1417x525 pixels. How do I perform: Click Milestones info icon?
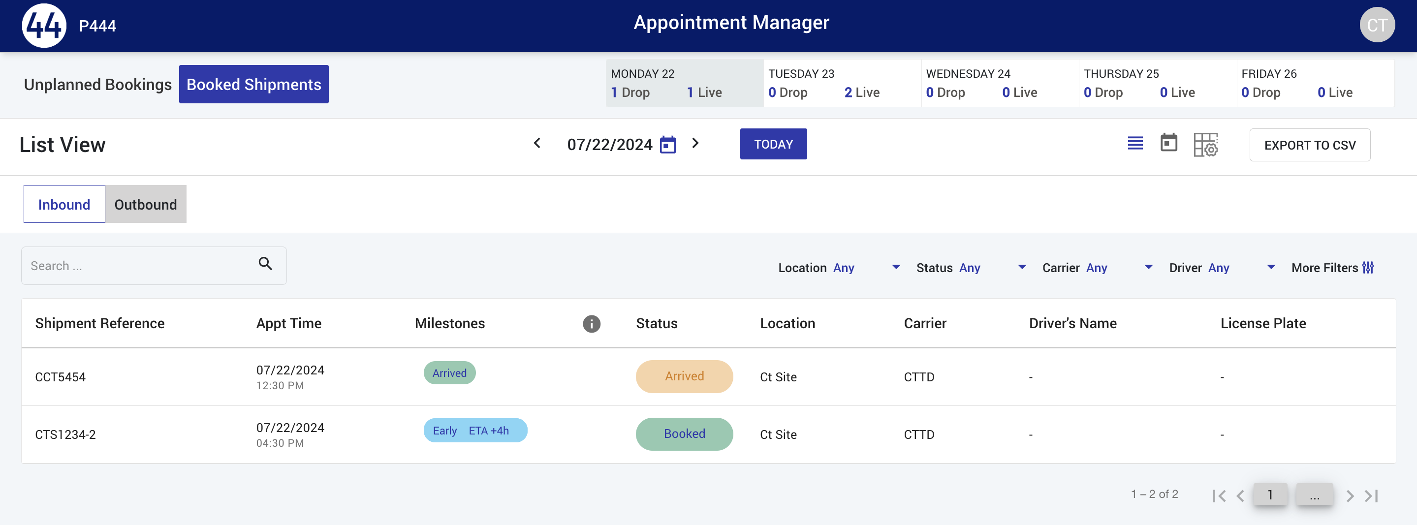click(591, 324)
